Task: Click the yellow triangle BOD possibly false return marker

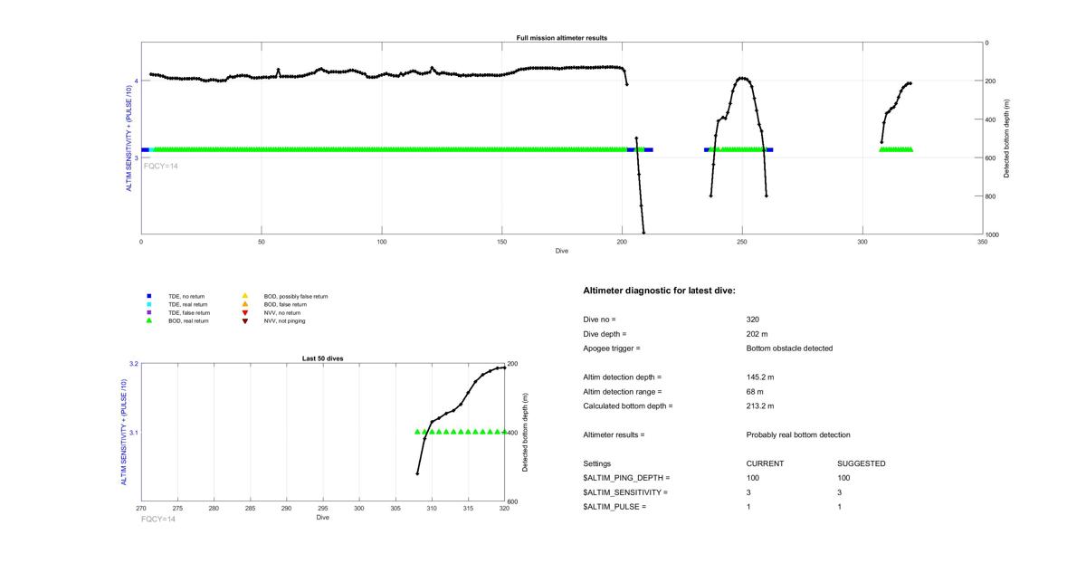Action: click(x=244, y=296)
